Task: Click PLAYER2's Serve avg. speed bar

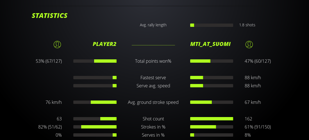Action: tap(95, 86)
